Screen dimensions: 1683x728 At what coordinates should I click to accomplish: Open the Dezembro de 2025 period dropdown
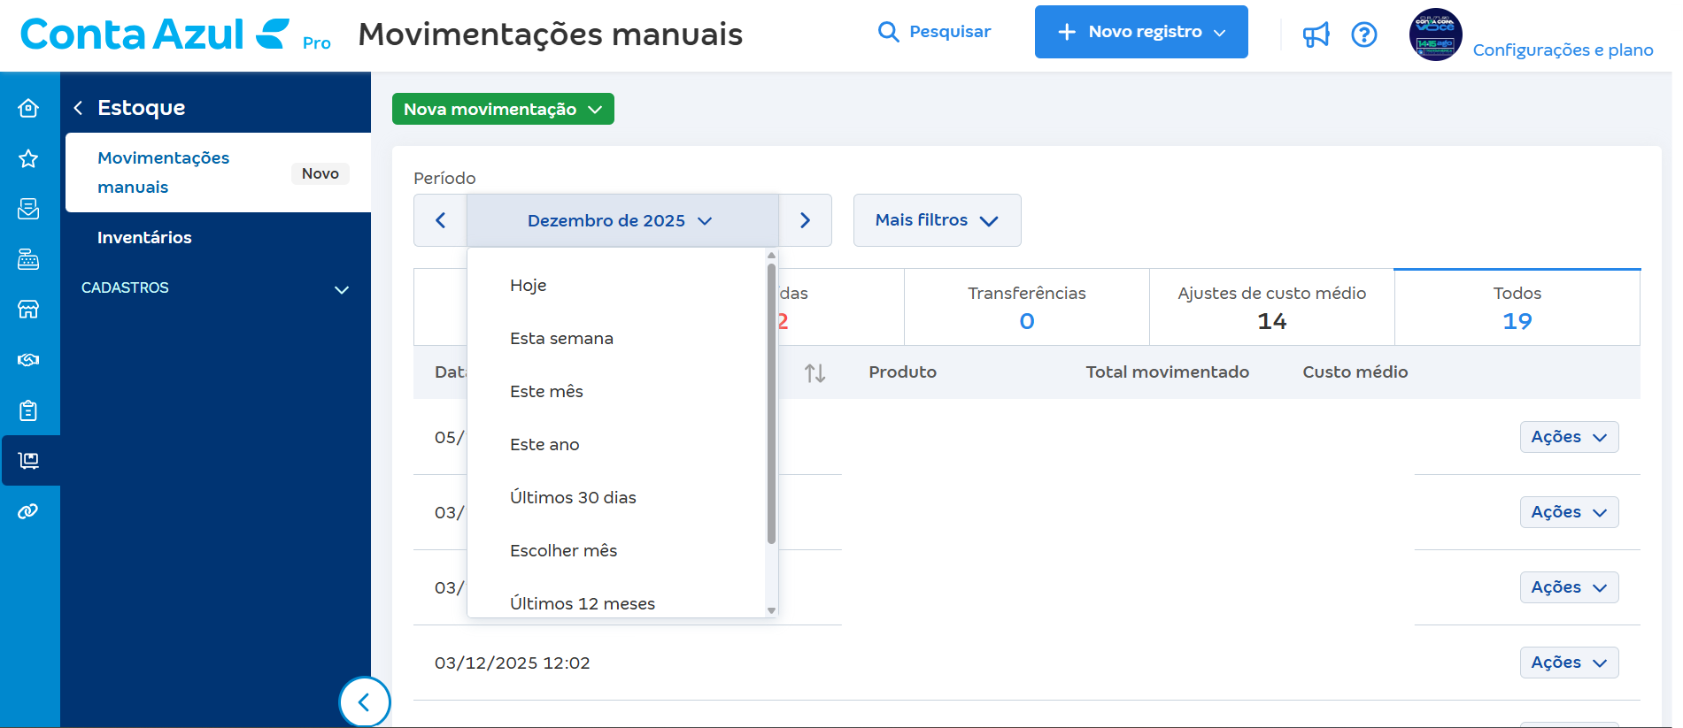(x=622, y=220)
